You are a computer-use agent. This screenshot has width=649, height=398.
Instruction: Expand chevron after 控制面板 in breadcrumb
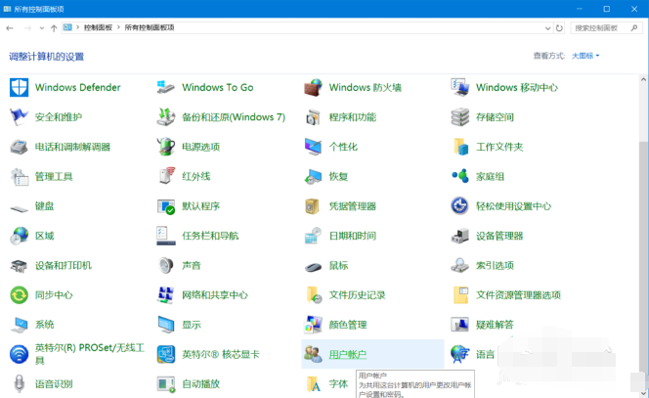click(x=118, y=28)
